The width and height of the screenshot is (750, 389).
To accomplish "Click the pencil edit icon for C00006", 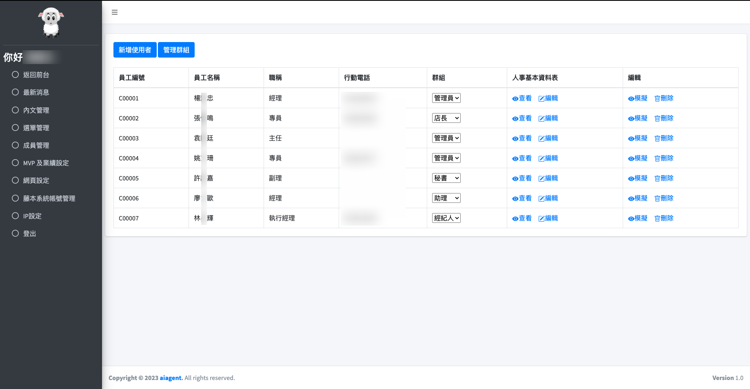I will coord(541,199).
